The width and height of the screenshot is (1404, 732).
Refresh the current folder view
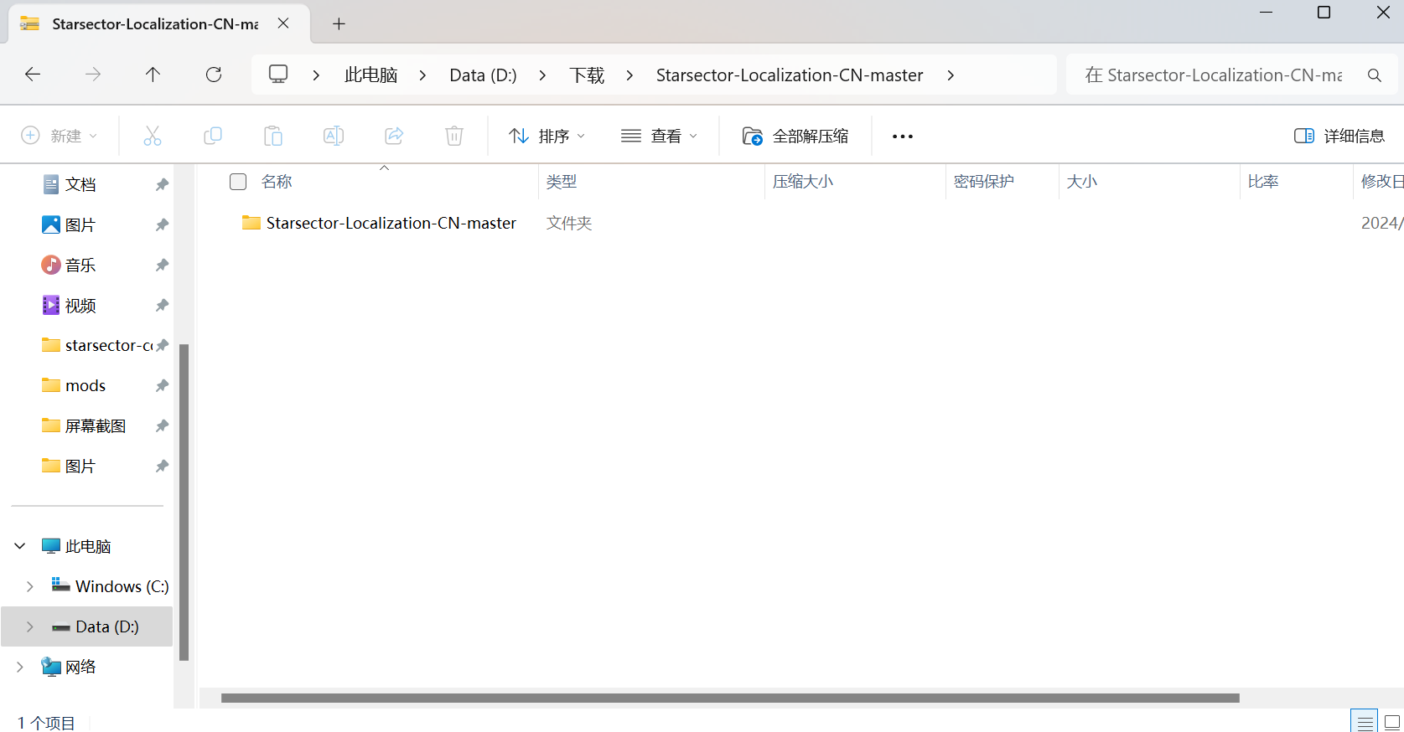pos(214,75)
